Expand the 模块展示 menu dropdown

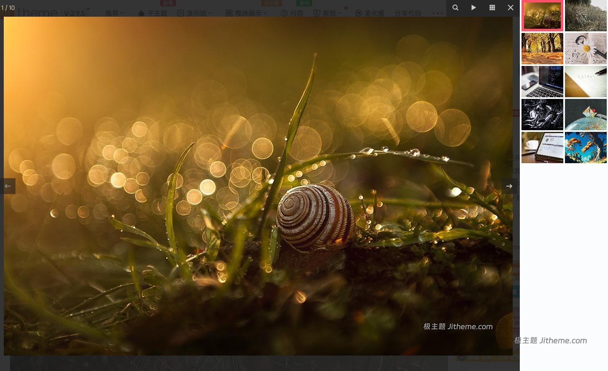(x=246, y=13)
